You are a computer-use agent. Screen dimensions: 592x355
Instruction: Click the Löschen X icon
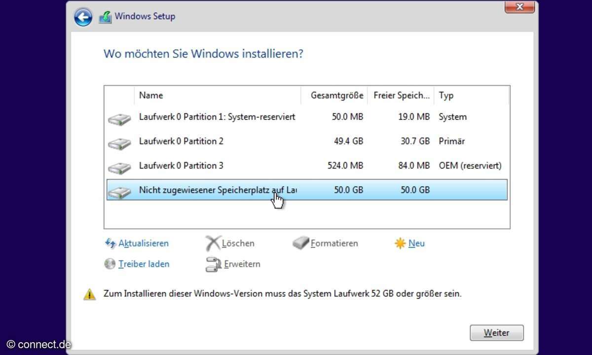click(x=213, y=243)
